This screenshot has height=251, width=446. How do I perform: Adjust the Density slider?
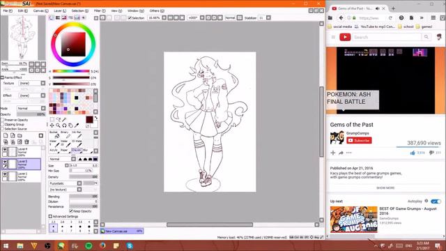84,177
